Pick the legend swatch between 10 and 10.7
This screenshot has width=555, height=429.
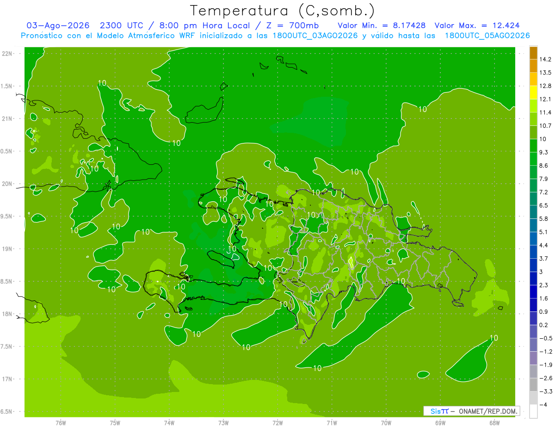pos(533,132)
